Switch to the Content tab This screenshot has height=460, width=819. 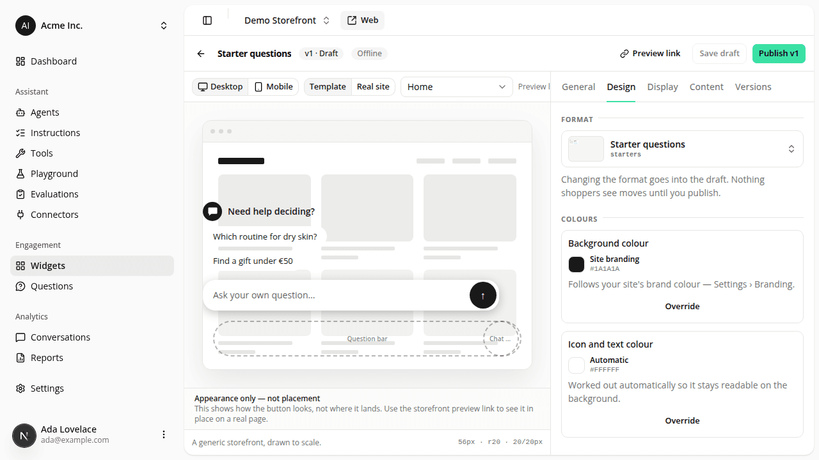706,87
